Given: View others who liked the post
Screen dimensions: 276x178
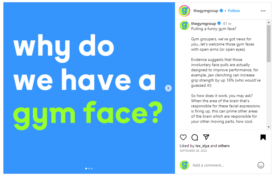Looking at the screenshot, I should coord(224,146).
